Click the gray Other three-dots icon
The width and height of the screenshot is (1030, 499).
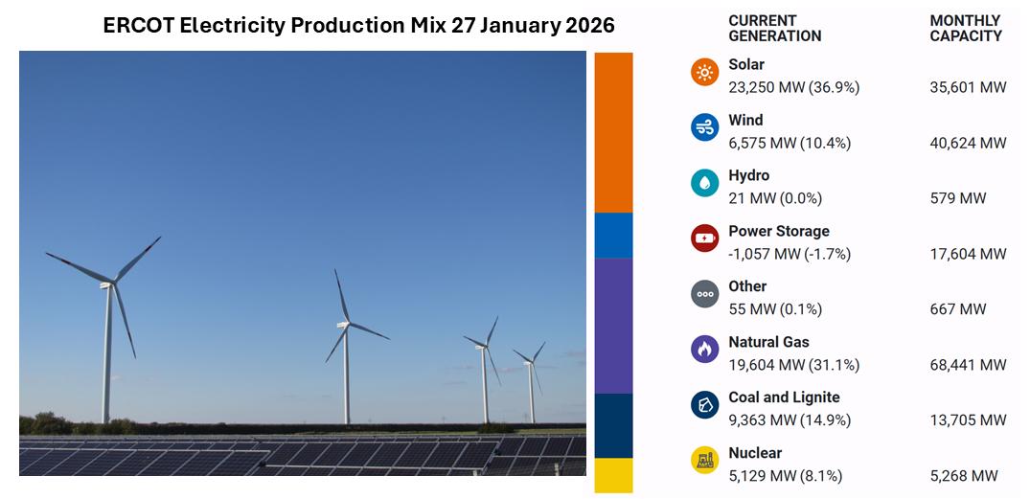pyautogui.click(x=705, y=293)
